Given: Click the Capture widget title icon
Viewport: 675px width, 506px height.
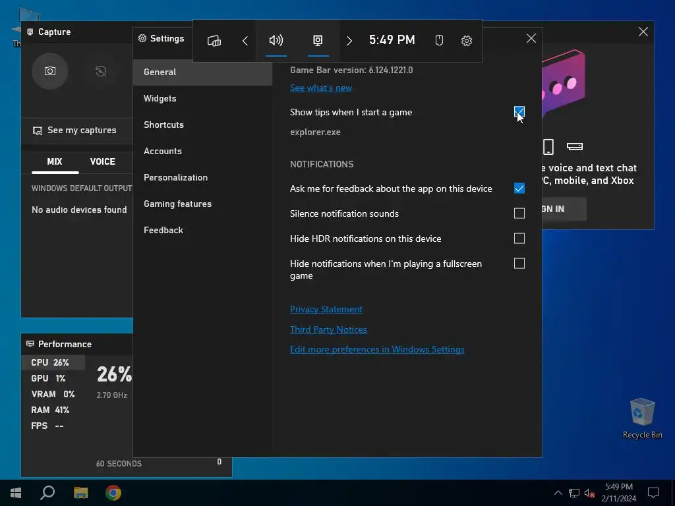Looking at the screenshot, I should [30, 32].
